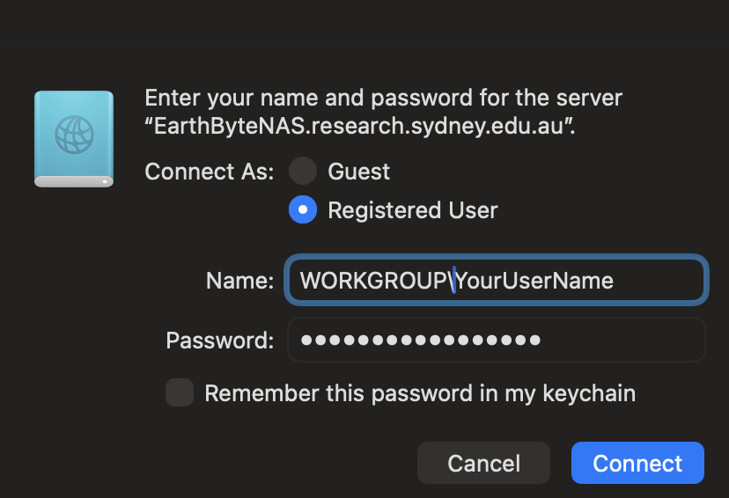
Task: Enable Remember this password in my keychain
Action: [180, 392]
